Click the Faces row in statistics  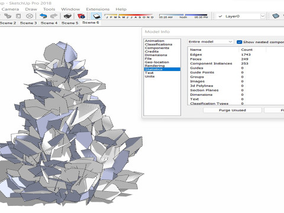[236, 59]
